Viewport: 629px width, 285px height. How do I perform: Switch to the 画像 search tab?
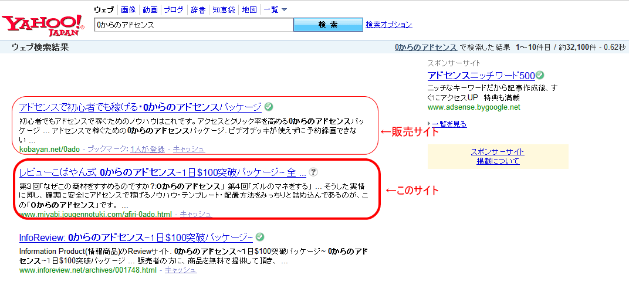click(x=128, y=9)
